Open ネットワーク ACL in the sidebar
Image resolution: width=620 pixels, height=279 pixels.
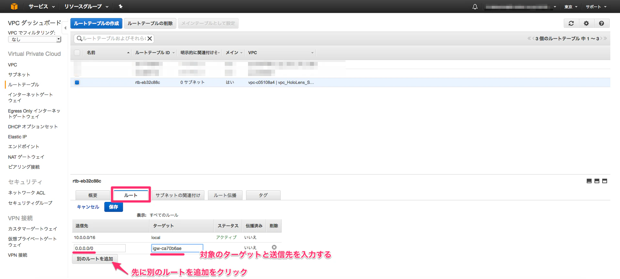tap(26, 193)
